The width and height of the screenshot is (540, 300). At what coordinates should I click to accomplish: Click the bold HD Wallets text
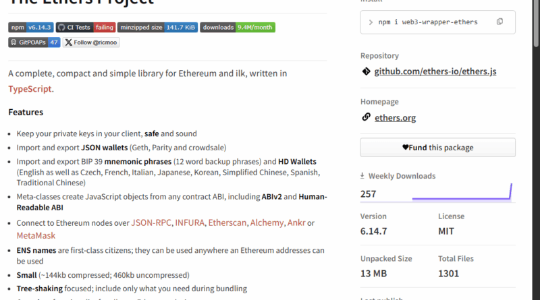pos(297,162)
